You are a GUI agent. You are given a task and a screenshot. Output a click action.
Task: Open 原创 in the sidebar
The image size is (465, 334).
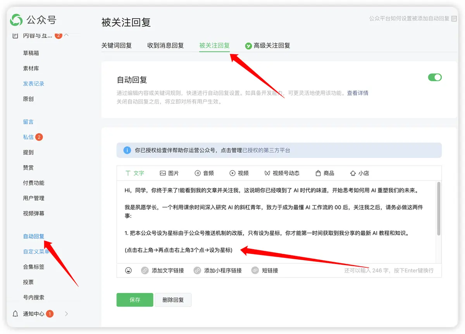(28, 99)
